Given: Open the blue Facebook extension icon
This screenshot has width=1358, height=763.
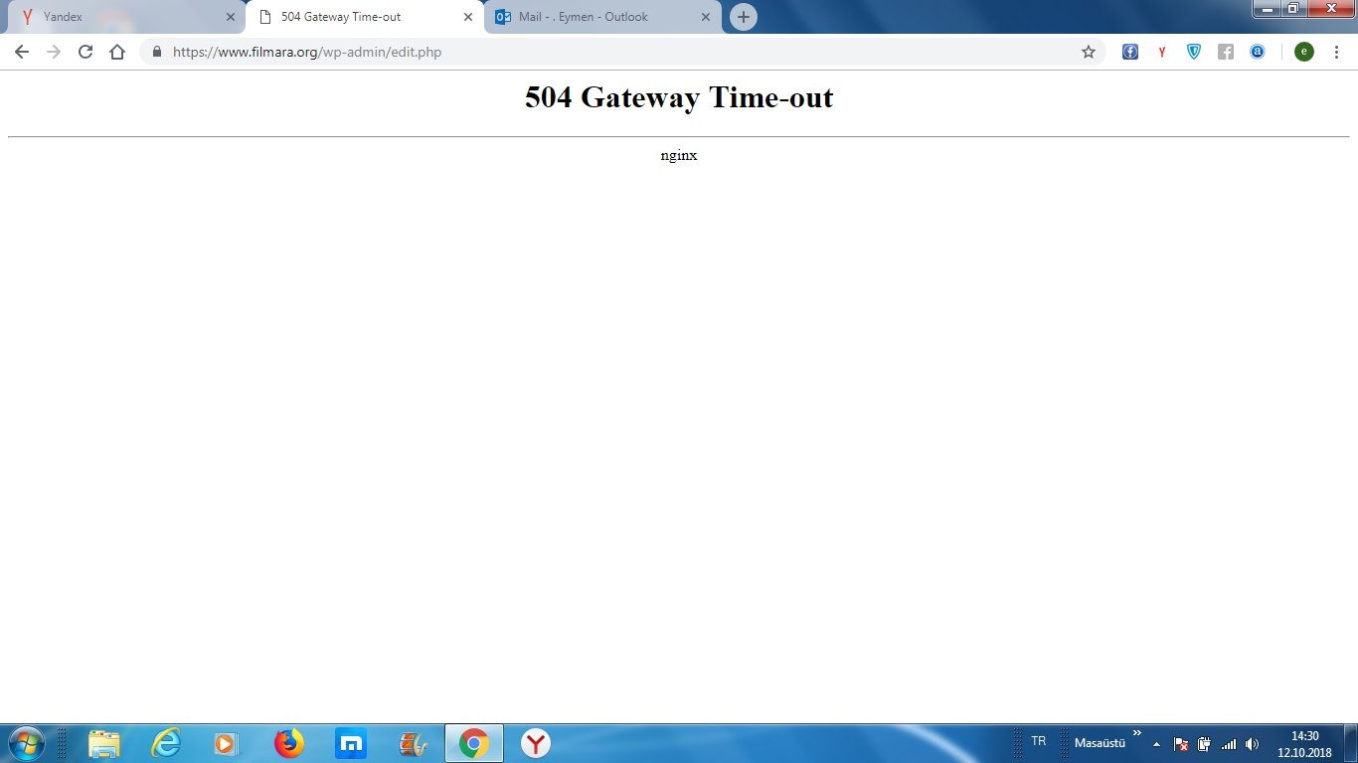Looking at the screenshot, I should click(1130, 52).
